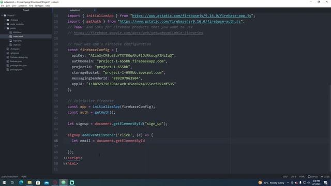Open Task View on taskbar

tap(12, 182)
